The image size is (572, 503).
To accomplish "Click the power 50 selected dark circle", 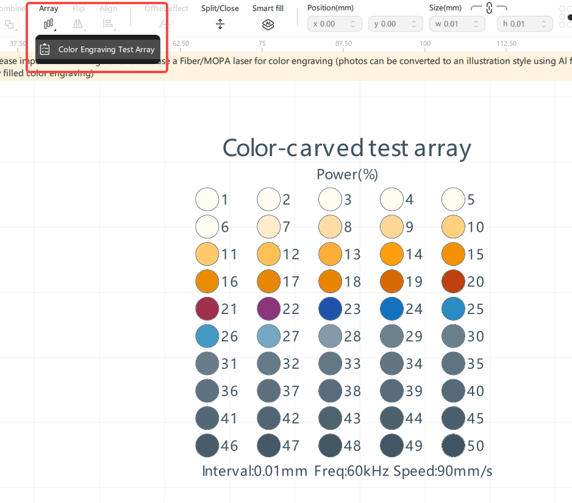I will (453, 446).
